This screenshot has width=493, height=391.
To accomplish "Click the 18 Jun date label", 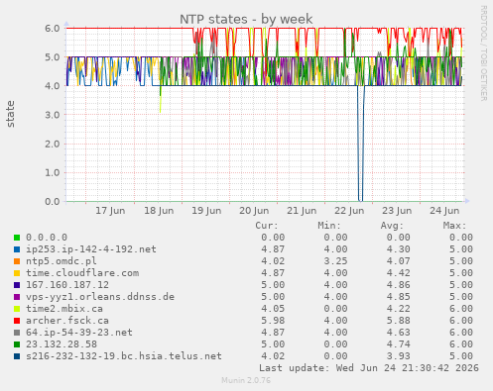I will pyautogui.click(x=159, y=211).
